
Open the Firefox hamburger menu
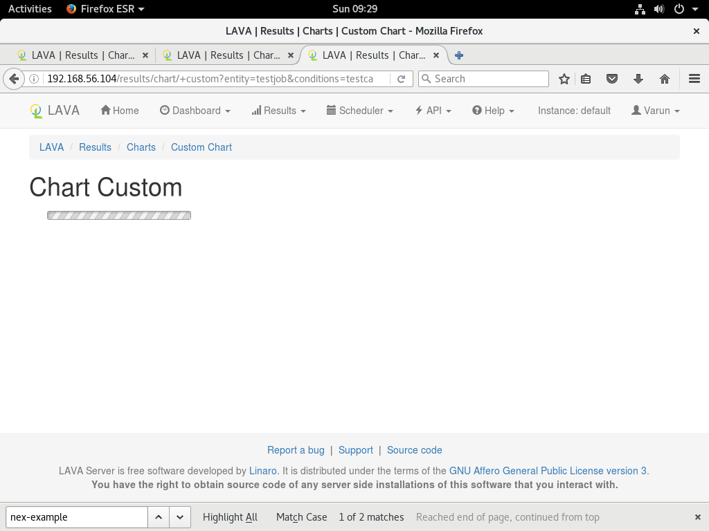click(694, 79)
